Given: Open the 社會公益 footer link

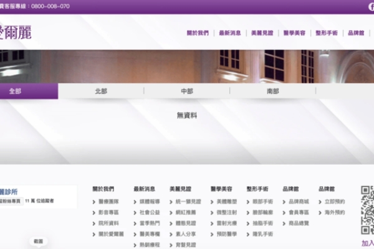Looking at the screenshot, I should click(150, 212).
